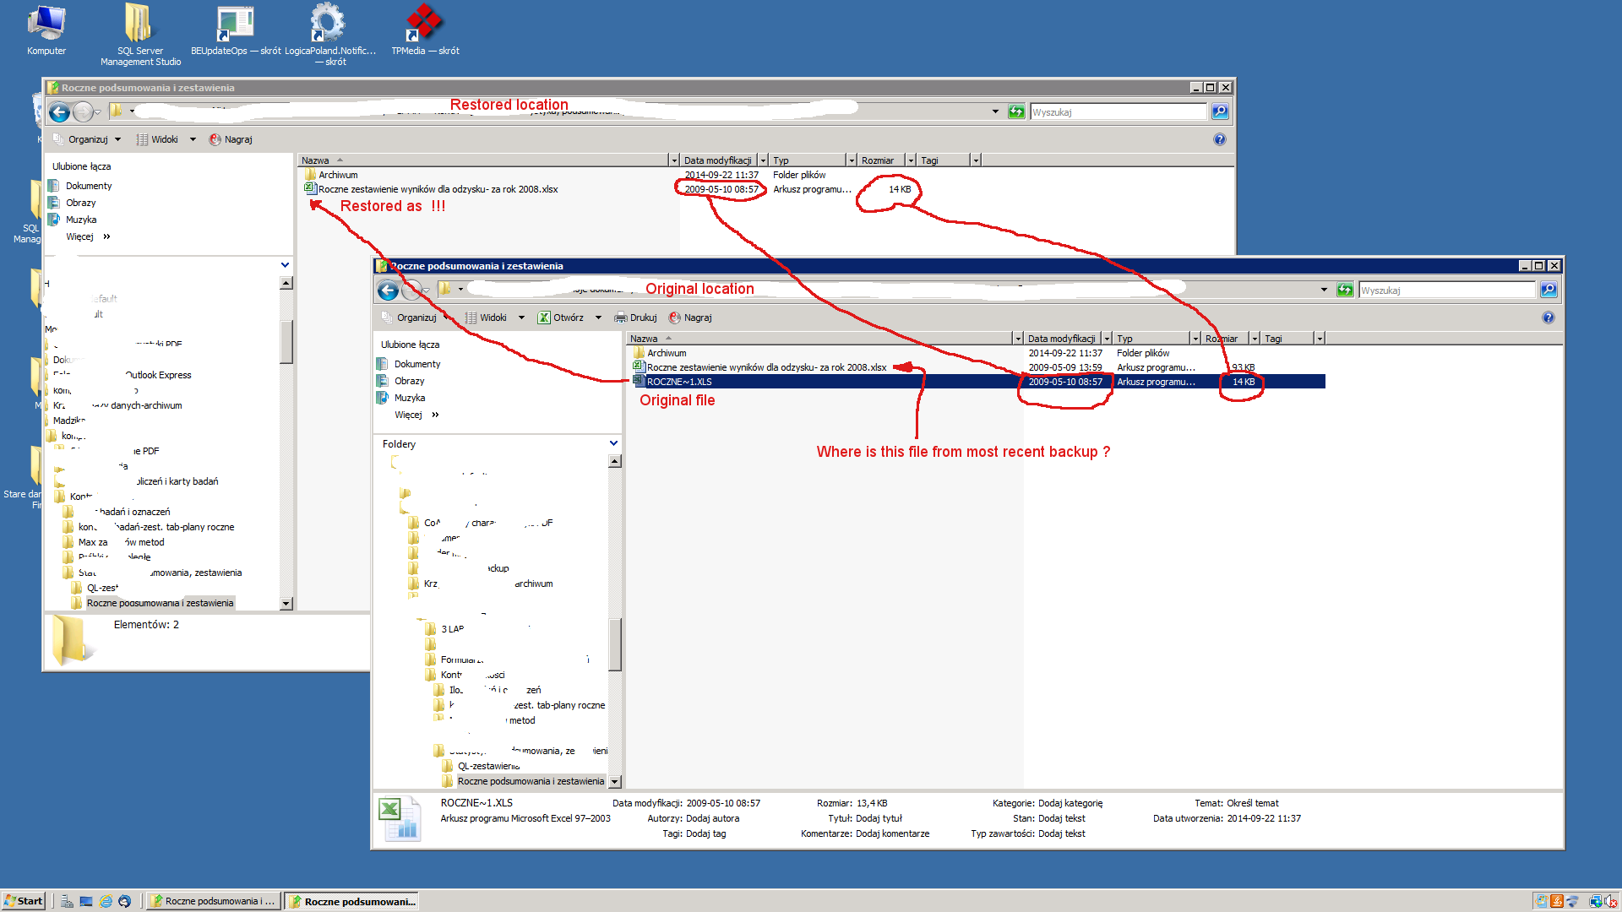
Task: Click back arrow in Original location window
Action: (388, 290)
